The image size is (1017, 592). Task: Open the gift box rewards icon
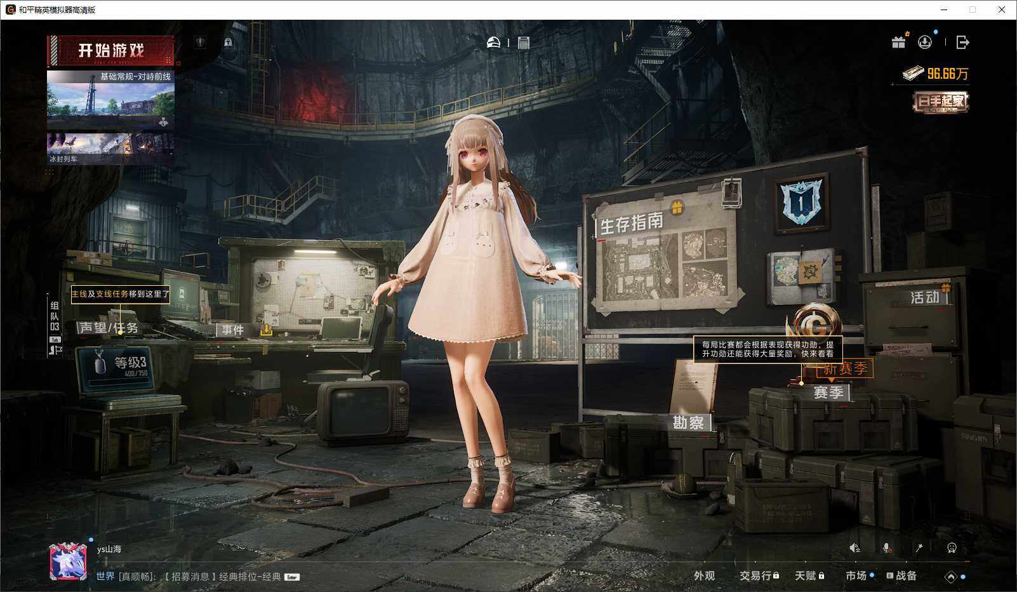899,42
